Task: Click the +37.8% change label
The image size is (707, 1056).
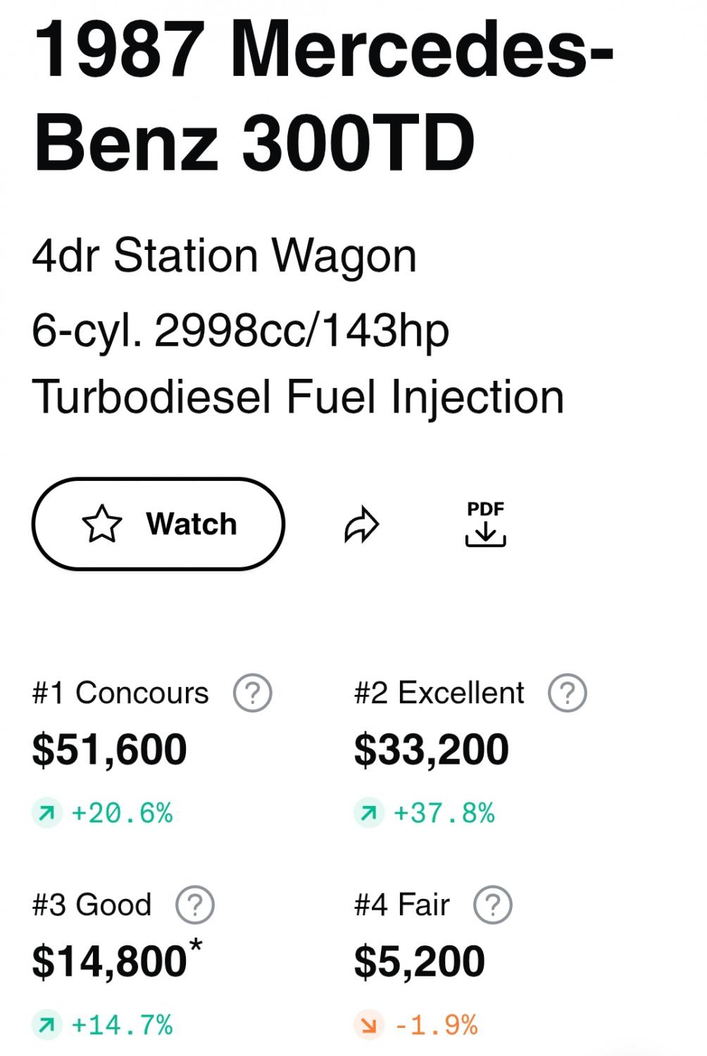Action: tap(444, 814)
